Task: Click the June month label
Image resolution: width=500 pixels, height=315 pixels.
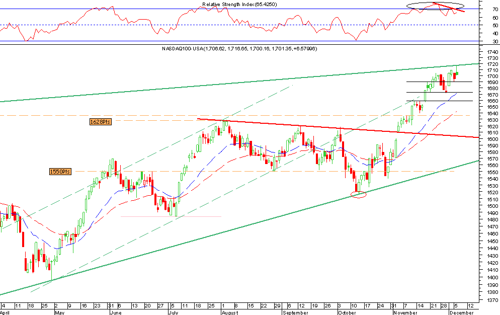Action: pyautogui.click(x=116, y=312)
